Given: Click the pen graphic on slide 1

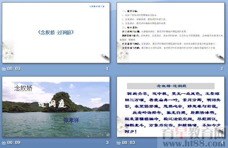Looking at the screenshot, I should point(105,57).
